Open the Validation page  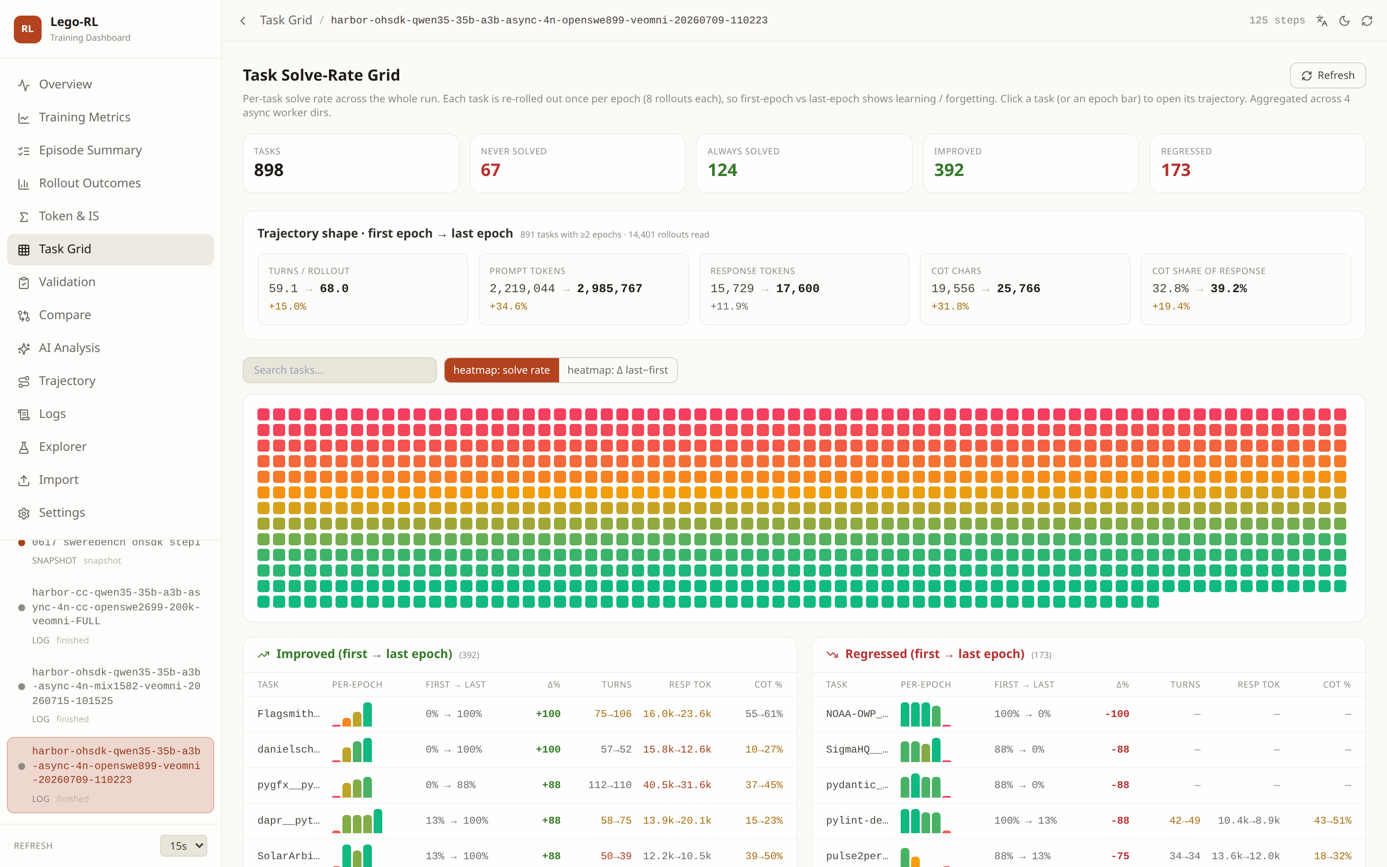point(110,282)
